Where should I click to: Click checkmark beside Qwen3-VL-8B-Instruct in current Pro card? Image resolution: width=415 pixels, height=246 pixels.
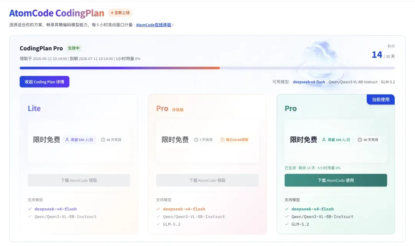287,216
